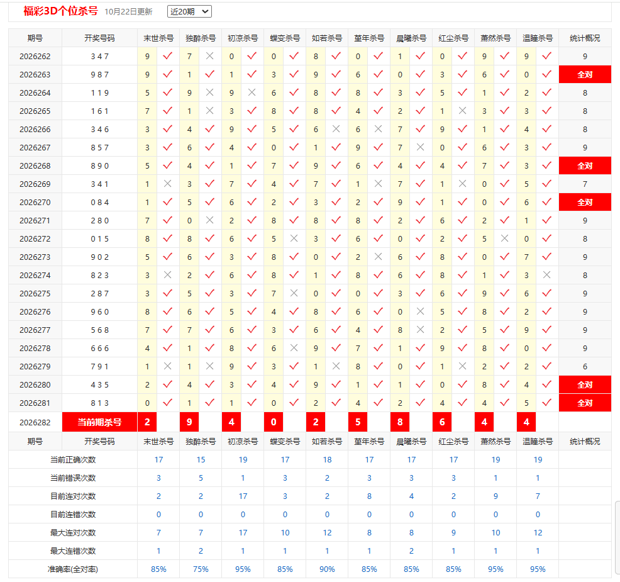Screen dimensions: 620x582
Task: Click period number 2026270
Action: [35, 202]
